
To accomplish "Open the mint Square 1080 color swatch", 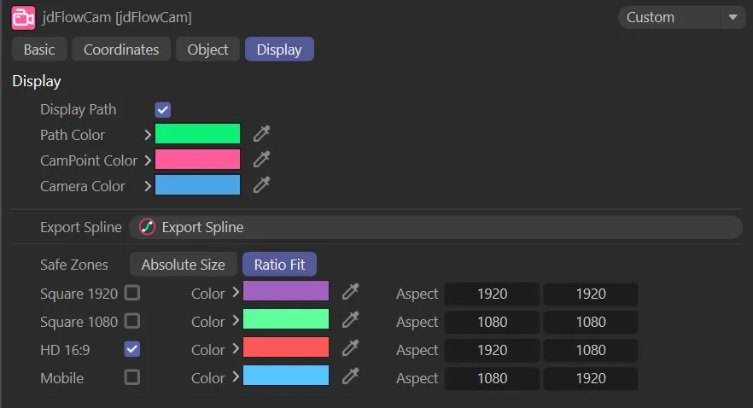I will 286,319.
